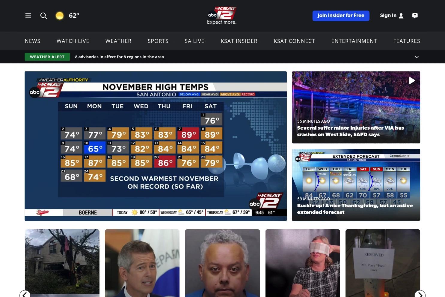Play the VIA bus crash video
Viewport: 445px width, 297px height.
412,80
